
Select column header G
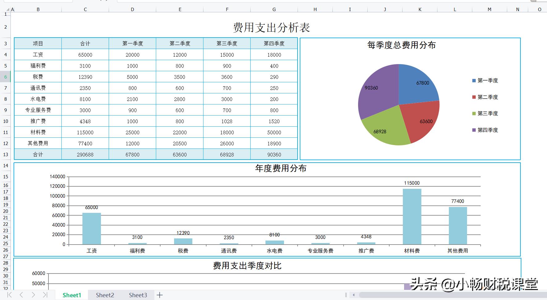(x=274, y=9)
